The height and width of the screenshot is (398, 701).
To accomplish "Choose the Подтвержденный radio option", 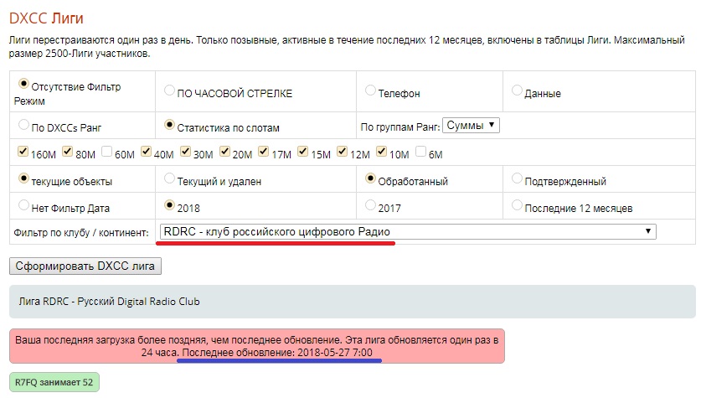I will 517,179.
